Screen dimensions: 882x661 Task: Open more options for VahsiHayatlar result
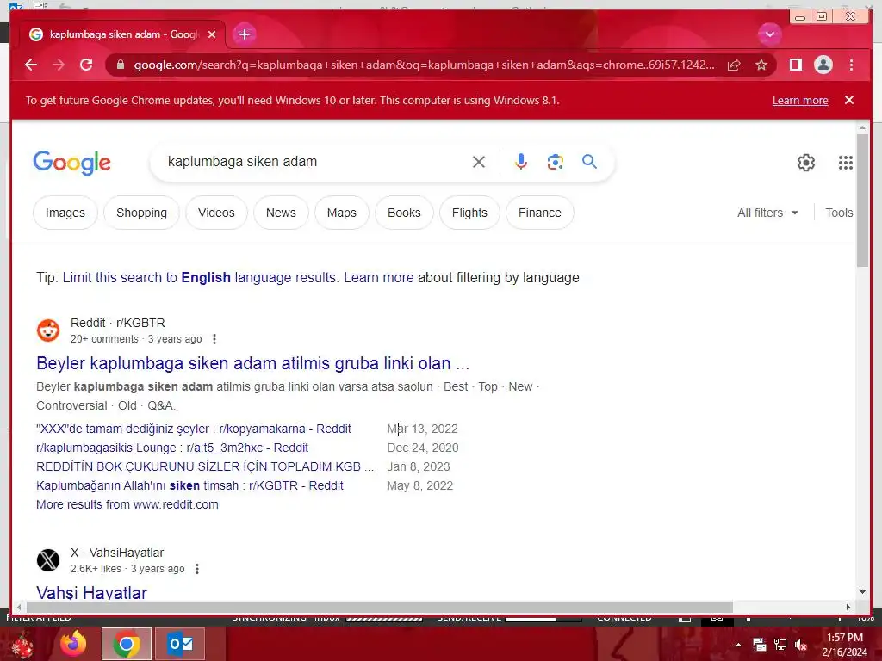click(197, 569)
